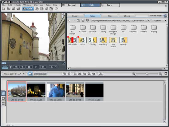Open the Effects menu

click(18, 5)
